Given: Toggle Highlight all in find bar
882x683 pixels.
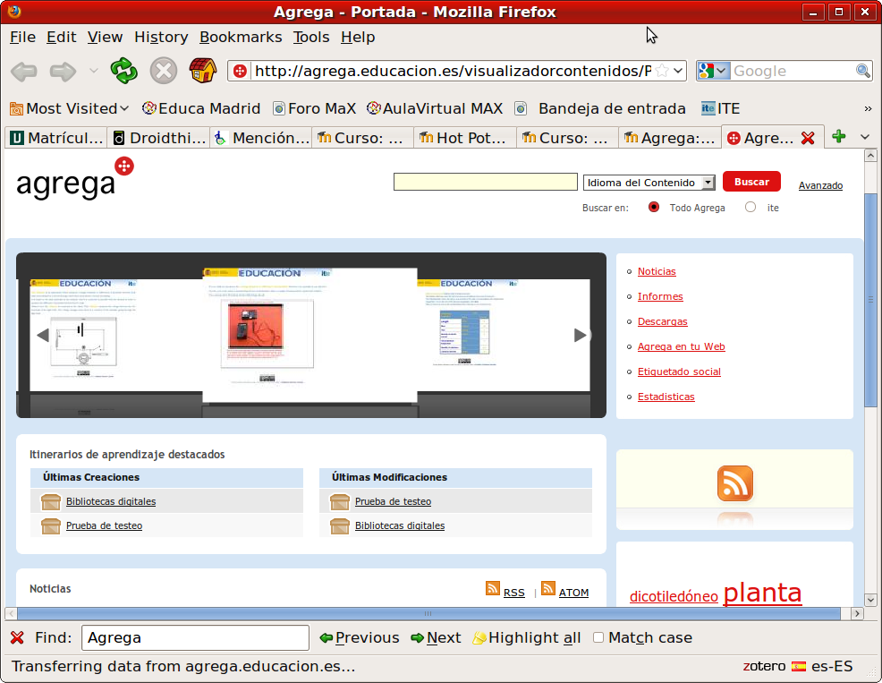Looking at the screenshot, I should (x=527, y=637).
